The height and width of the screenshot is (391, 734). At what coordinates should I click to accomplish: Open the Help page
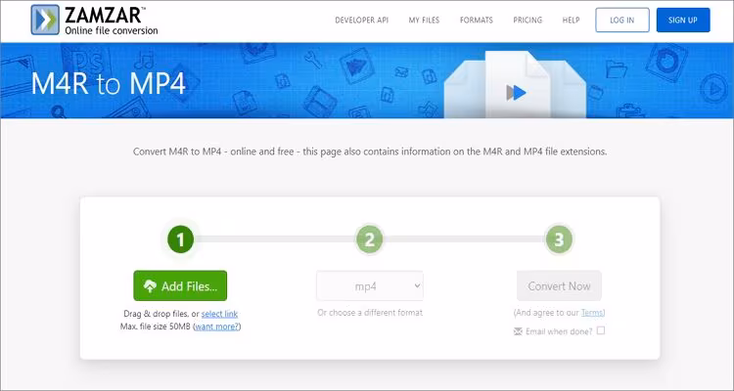pyautogui.click(x=571, y=21)
